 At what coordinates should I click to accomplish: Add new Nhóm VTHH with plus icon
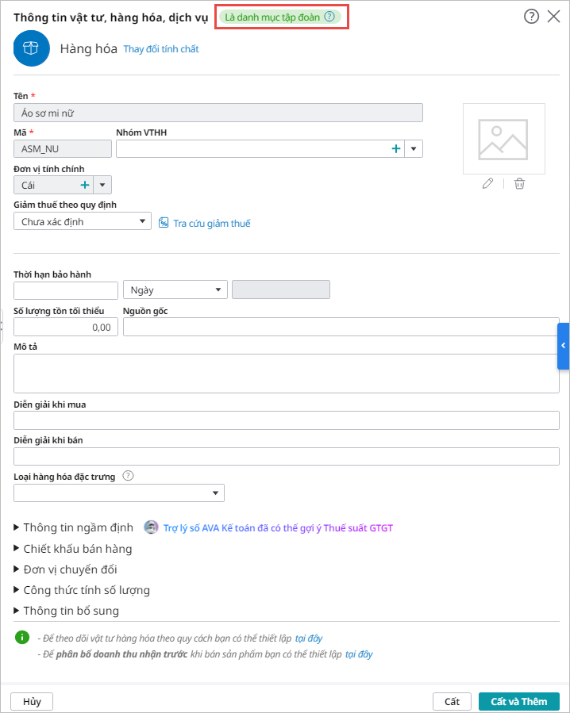coord(395,148)
